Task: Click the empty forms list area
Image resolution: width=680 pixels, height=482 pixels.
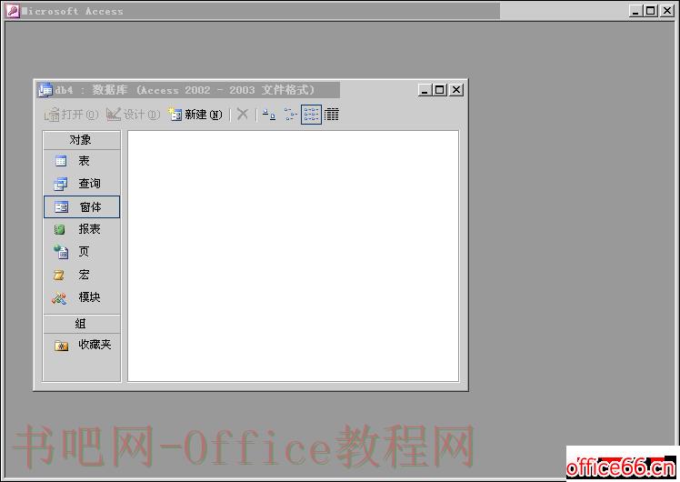Action: pos(293,256)
